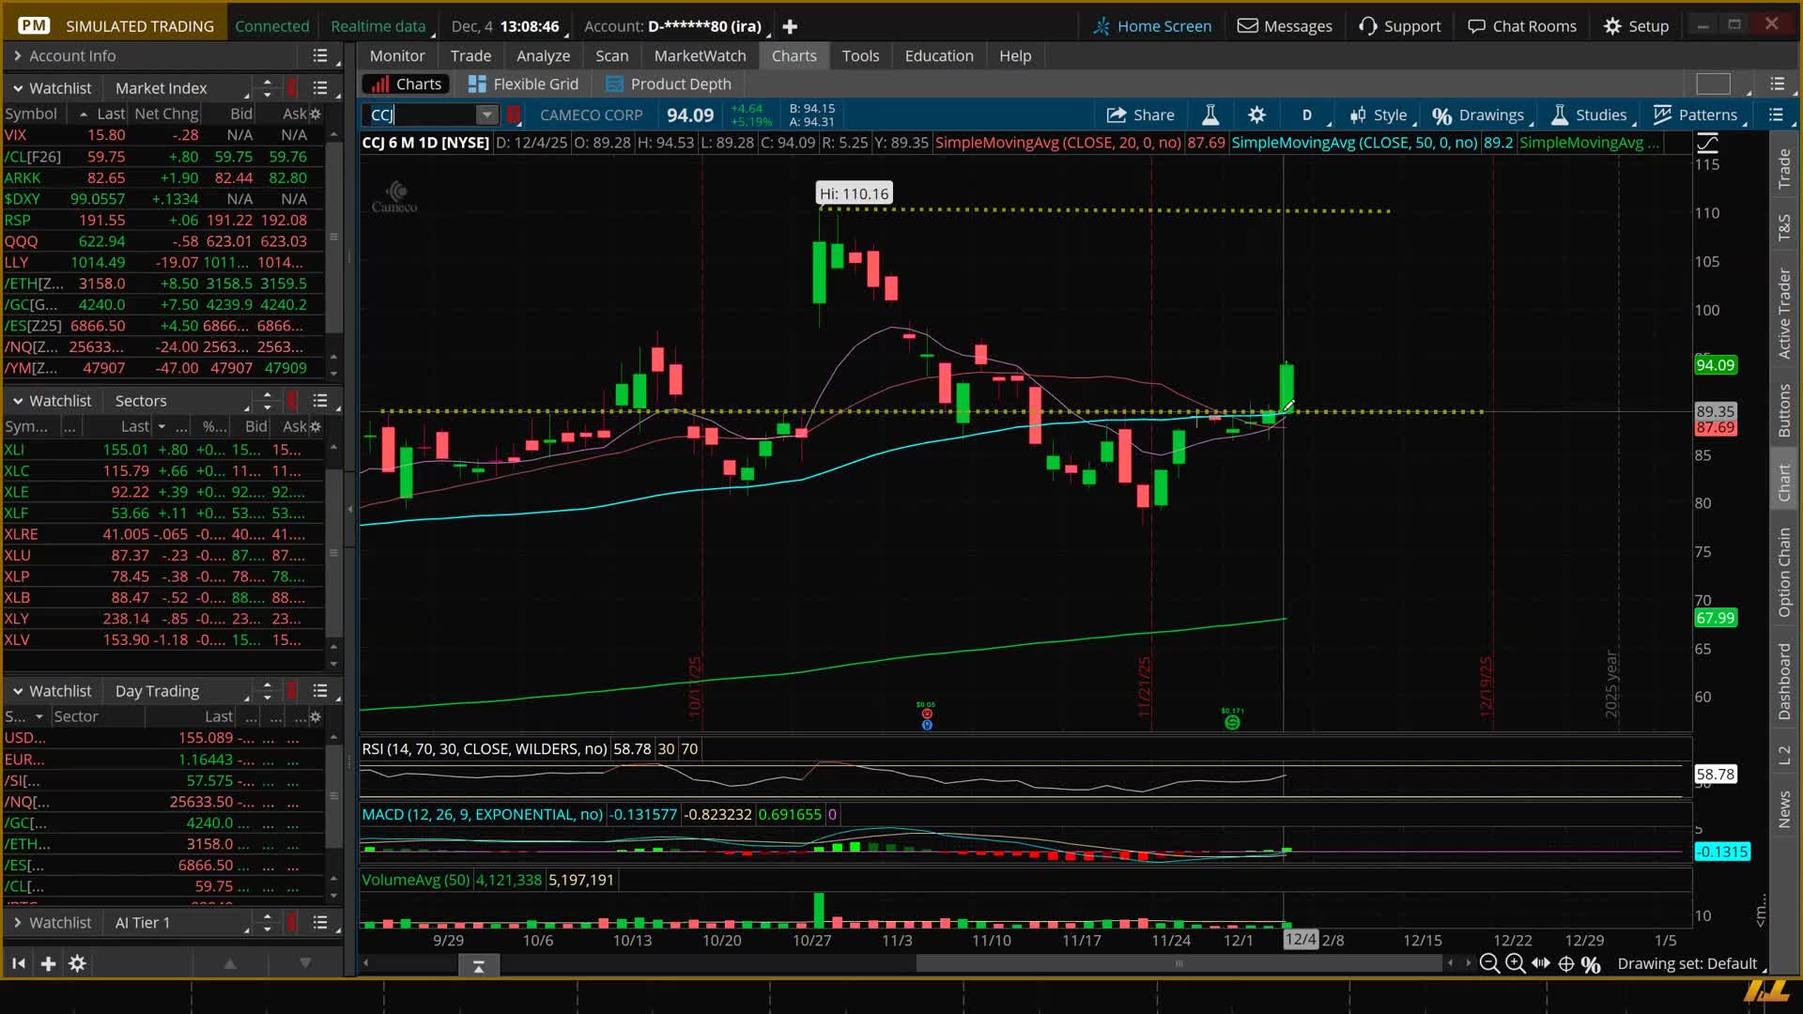
Task: Open the symbol selector dropdown arrow
Action: pos(486,115)
